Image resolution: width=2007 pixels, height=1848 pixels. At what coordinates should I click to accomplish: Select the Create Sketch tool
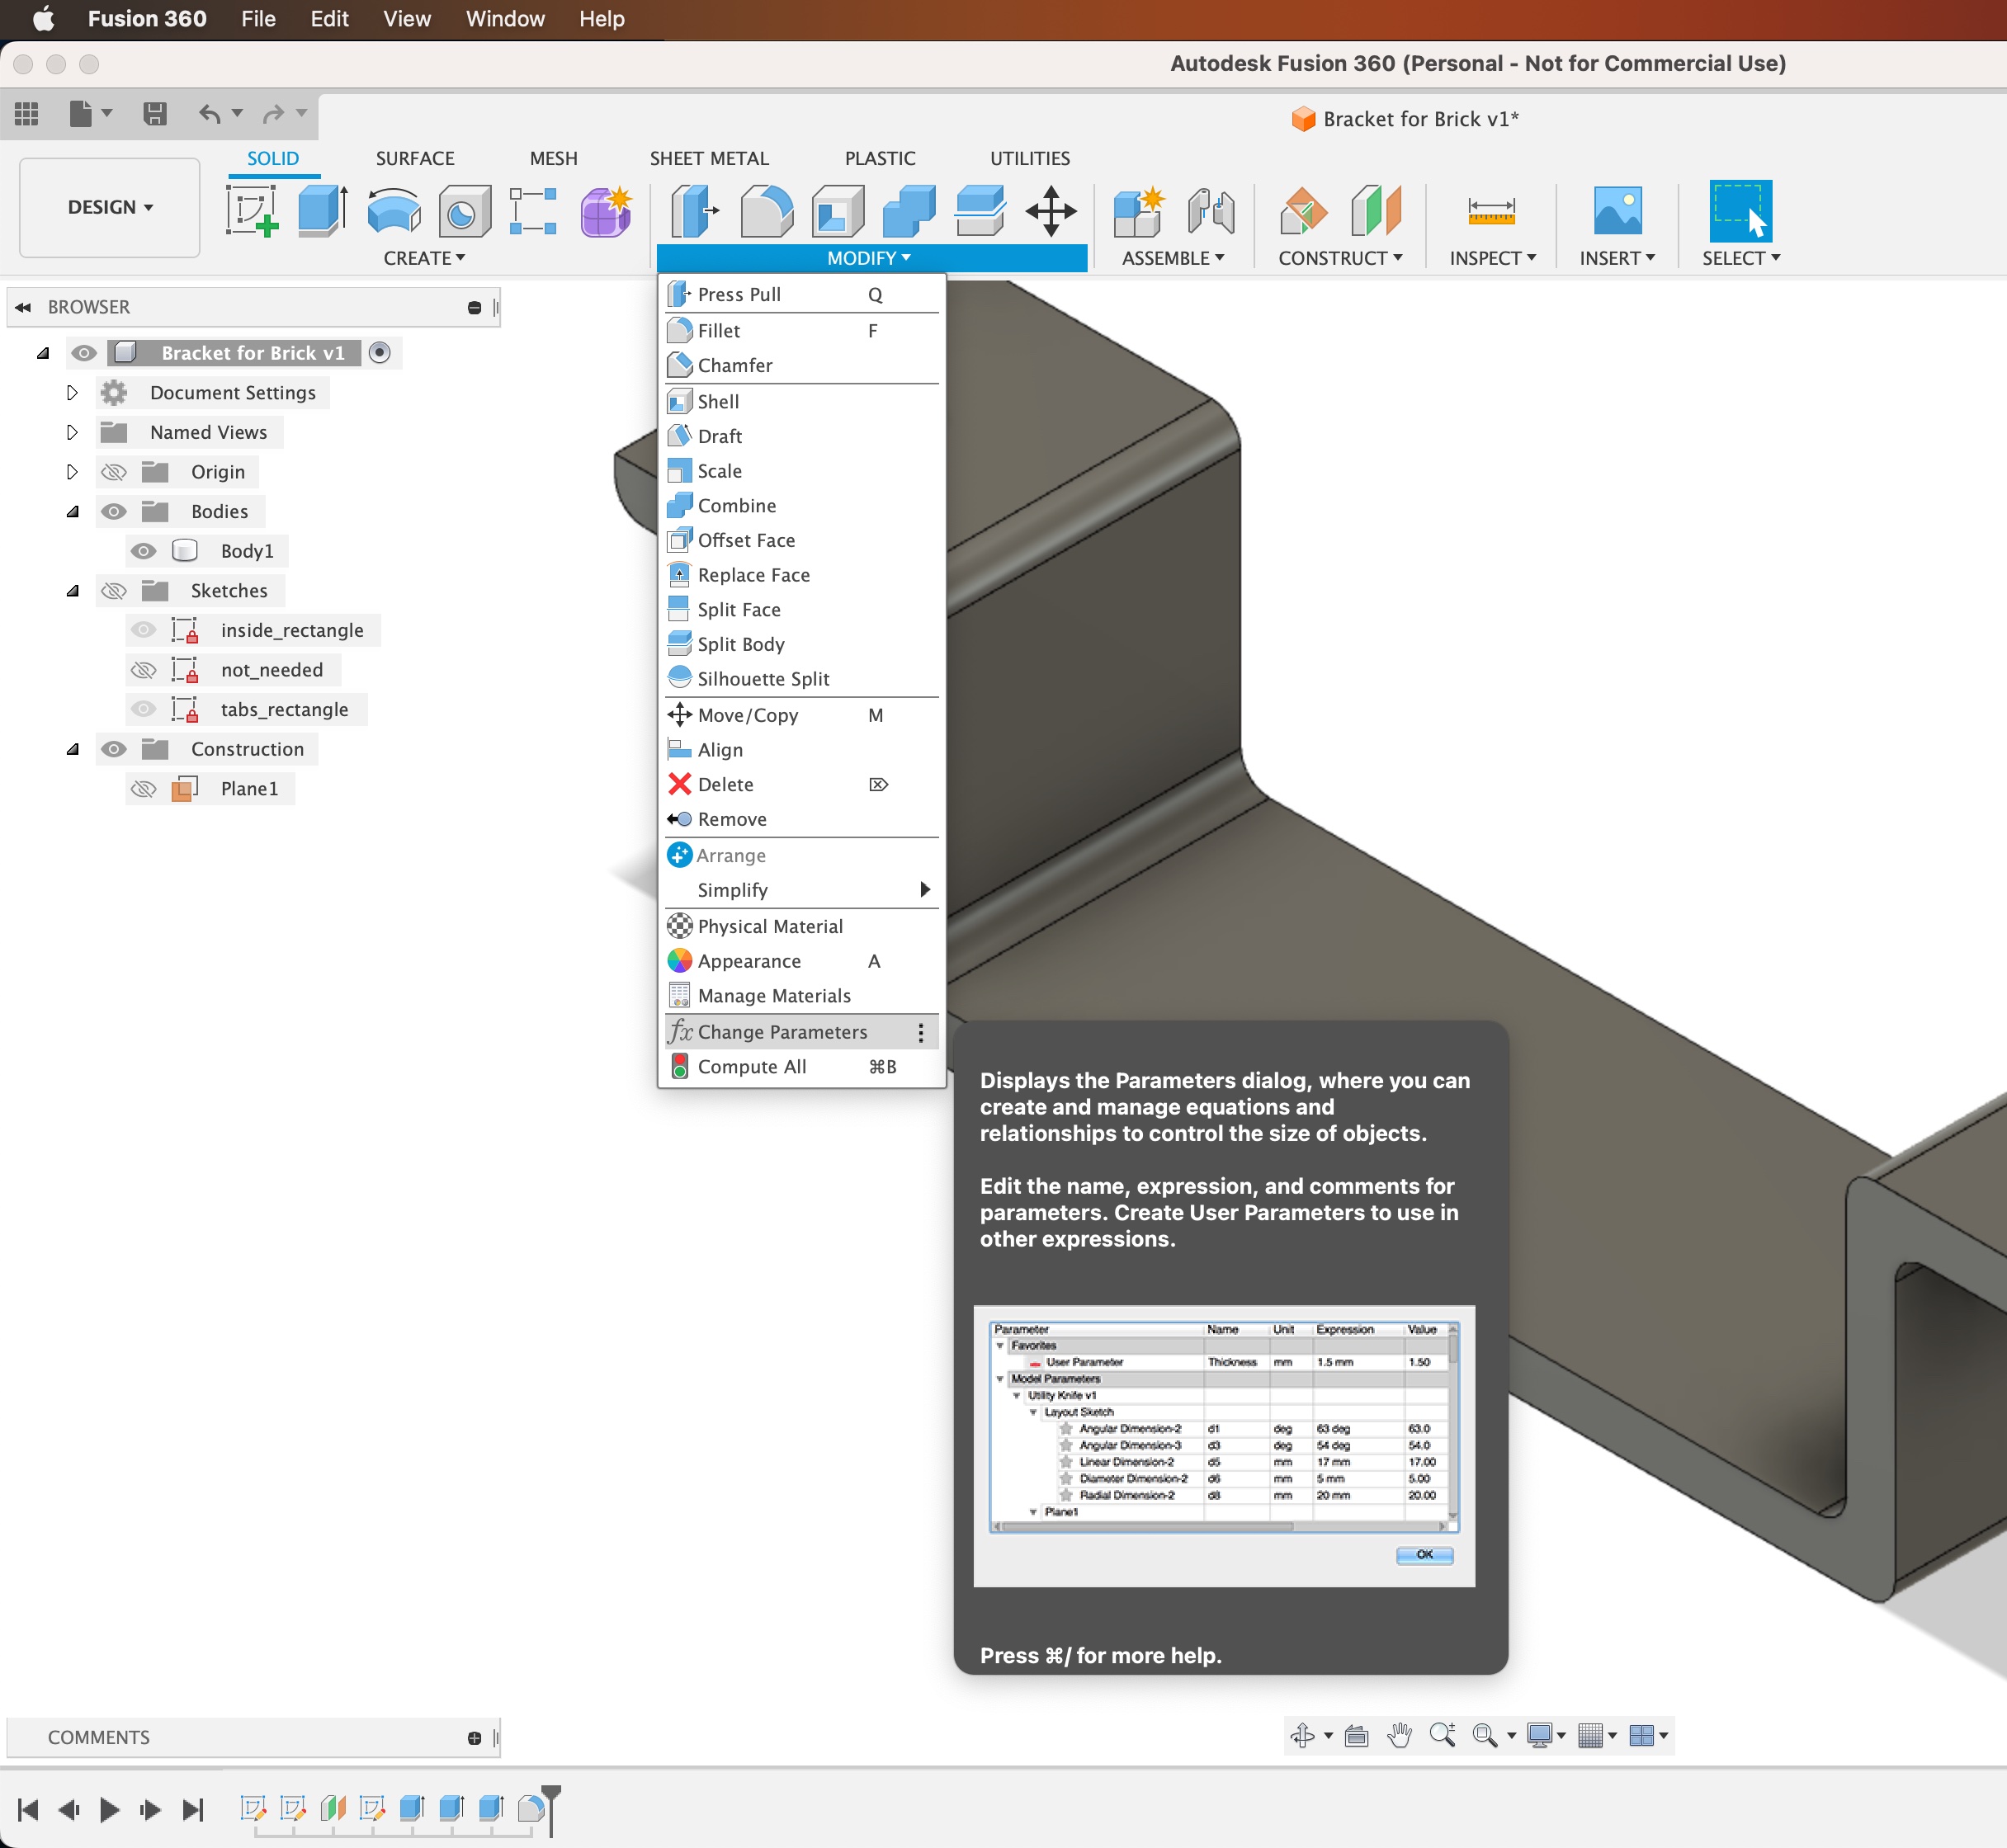click(x=253, y=210)
